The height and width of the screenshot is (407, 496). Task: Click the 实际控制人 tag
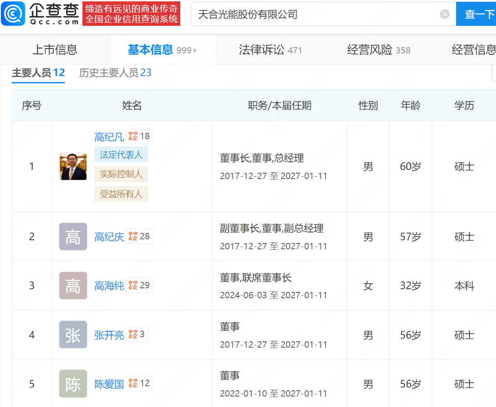121,174
